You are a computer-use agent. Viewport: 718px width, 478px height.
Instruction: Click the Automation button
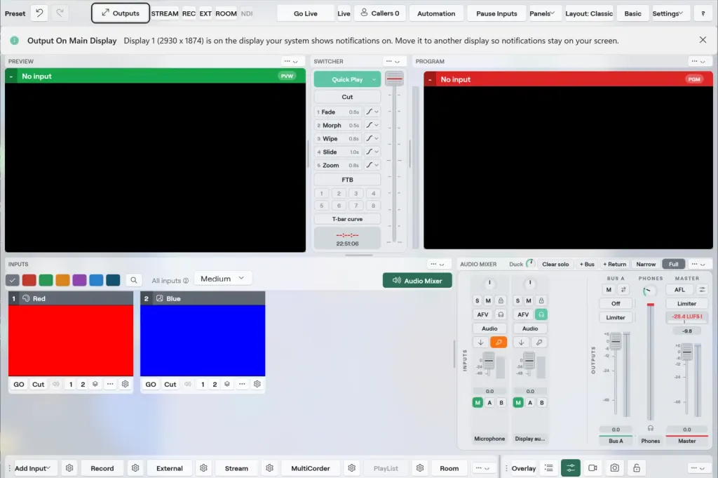click(x=436, y=13)
